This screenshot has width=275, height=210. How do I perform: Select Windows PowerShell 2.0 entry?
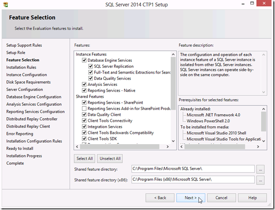click(x=208, y=121)
